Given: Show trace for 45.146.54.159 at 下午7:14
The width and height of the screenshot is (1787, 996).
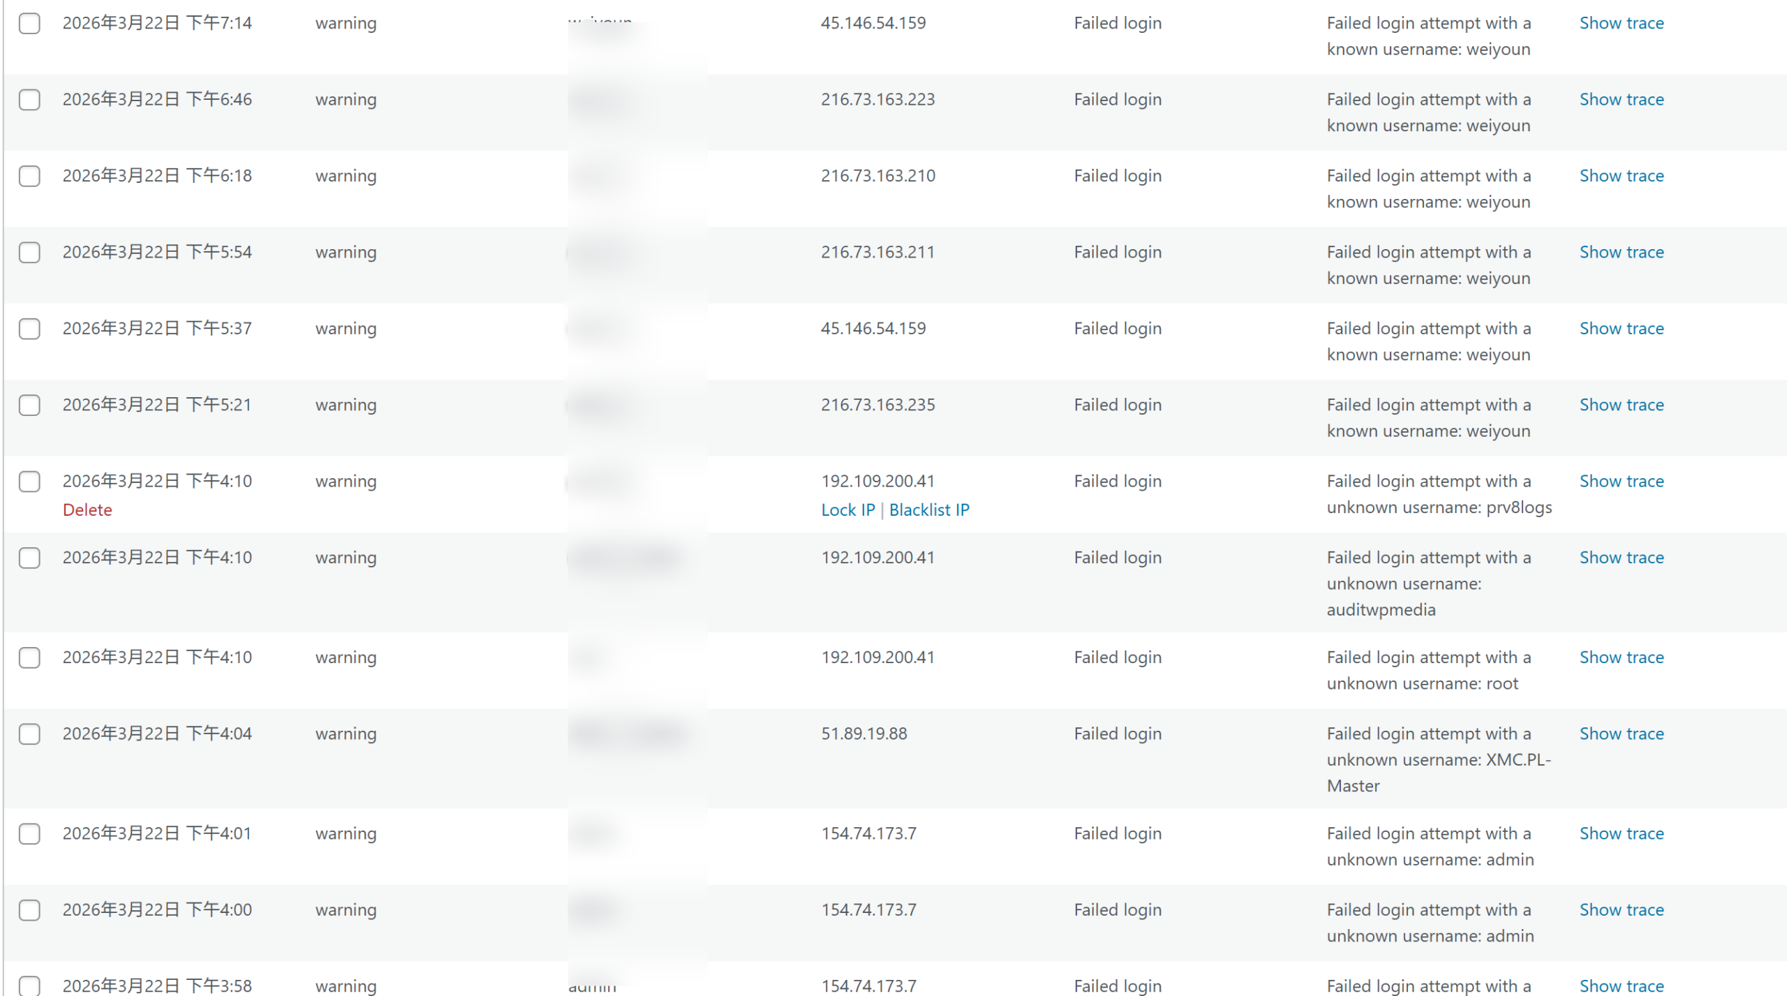Looking at the screenshot, I should click(1622, 23).
